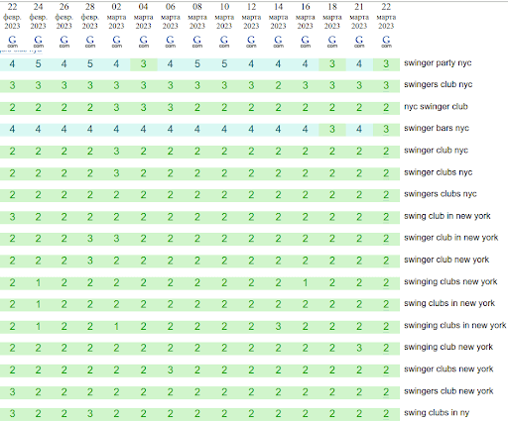Click swinger bars nyc position on 21 марта
The image size is (508, 422).
click(359, 129)
